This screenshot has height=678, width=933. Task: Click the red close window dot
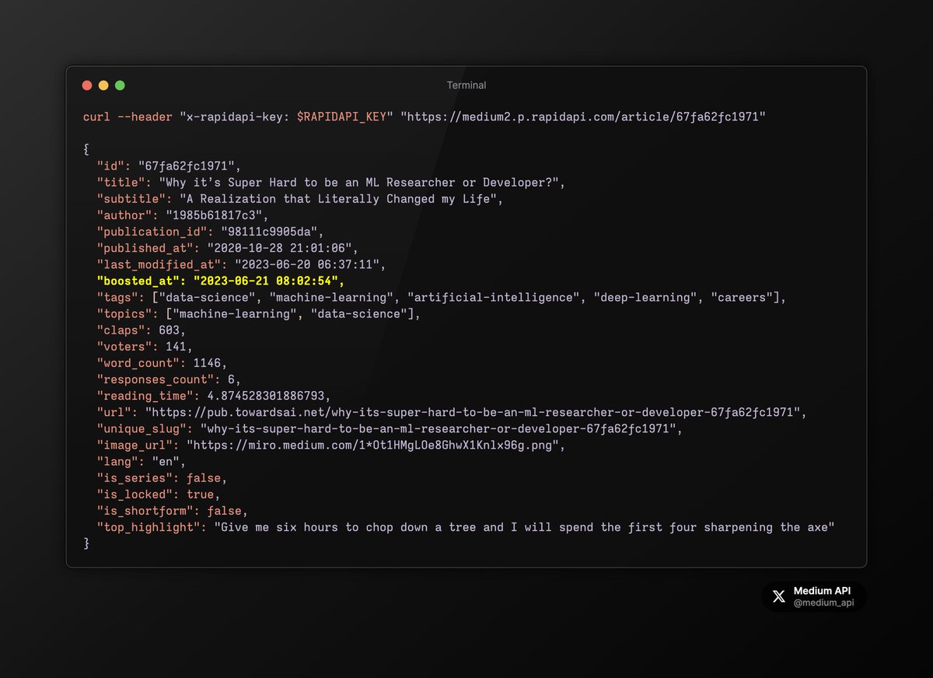click(87, 86)
